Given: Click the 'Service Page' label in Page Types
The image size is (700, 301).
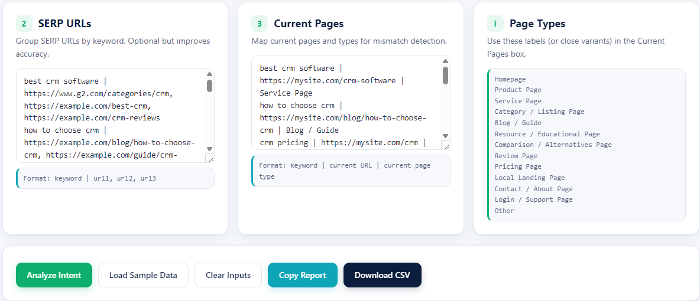Looking at the screenshot, I should [x=518, y=101].
